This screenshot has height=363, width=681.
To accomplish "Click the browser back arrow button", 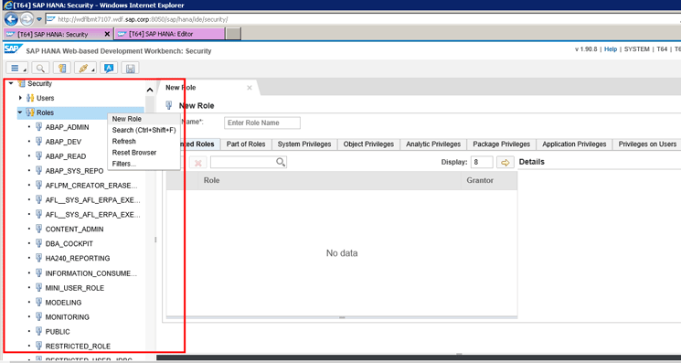I will coord(11,18).
